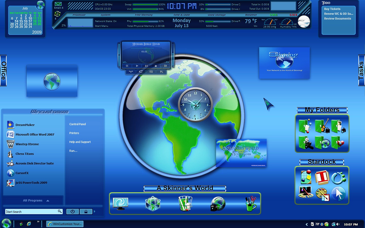The width and height of the screenshot is (365, 228).
Task: Click the lock button in start menu
Action: coord(86,212)
